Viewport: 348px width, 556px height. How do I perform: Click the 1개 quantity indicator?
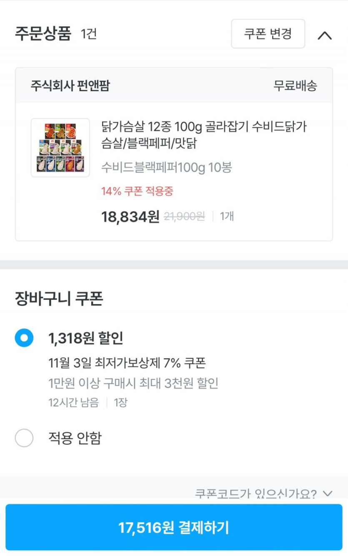click(227, 217)
